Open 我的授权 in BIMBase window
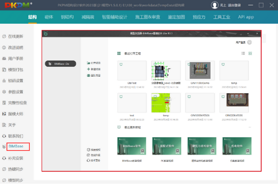Image resolution: width=278 pixels, height=184 pixels. pyautogui.click(x=94, y=150)
